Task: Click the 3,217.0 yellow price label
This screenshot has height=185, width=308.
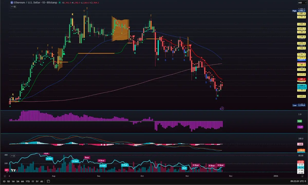Action: click(x=302, y=75)
